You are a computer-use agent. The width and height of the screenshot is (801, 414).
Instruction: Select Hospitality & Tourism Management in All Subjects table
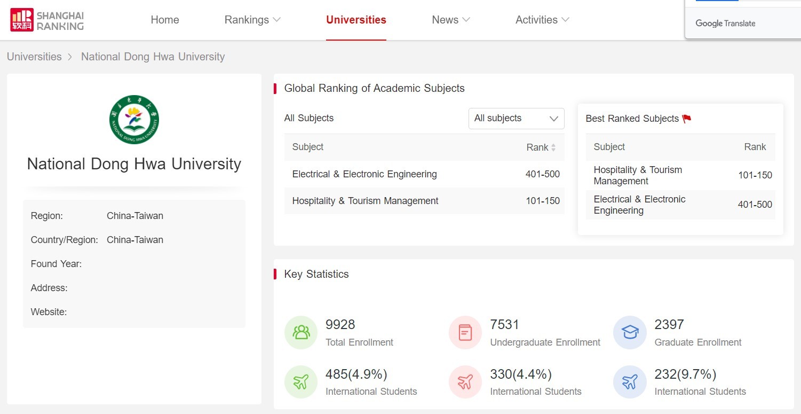[x=365, y=201]
